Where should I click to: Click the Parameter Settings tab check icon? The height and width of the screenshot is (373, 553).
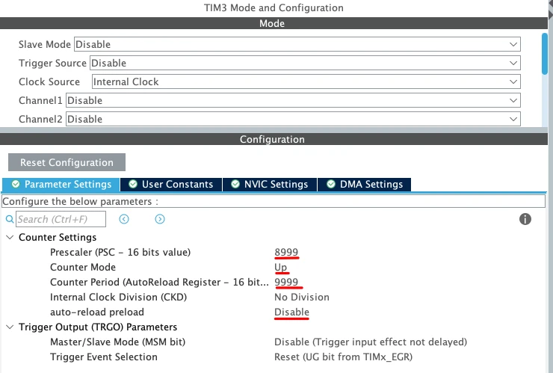pyautogui.click(x=16, y=184)
